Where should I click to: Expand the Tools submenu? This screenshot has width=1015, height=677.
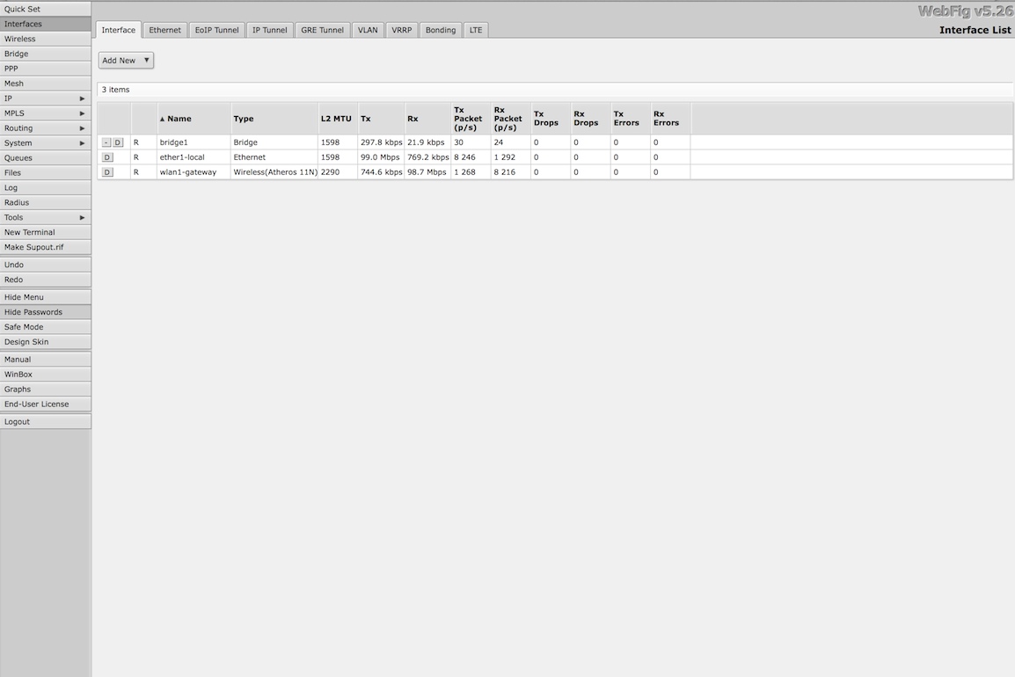coord(45,217)
